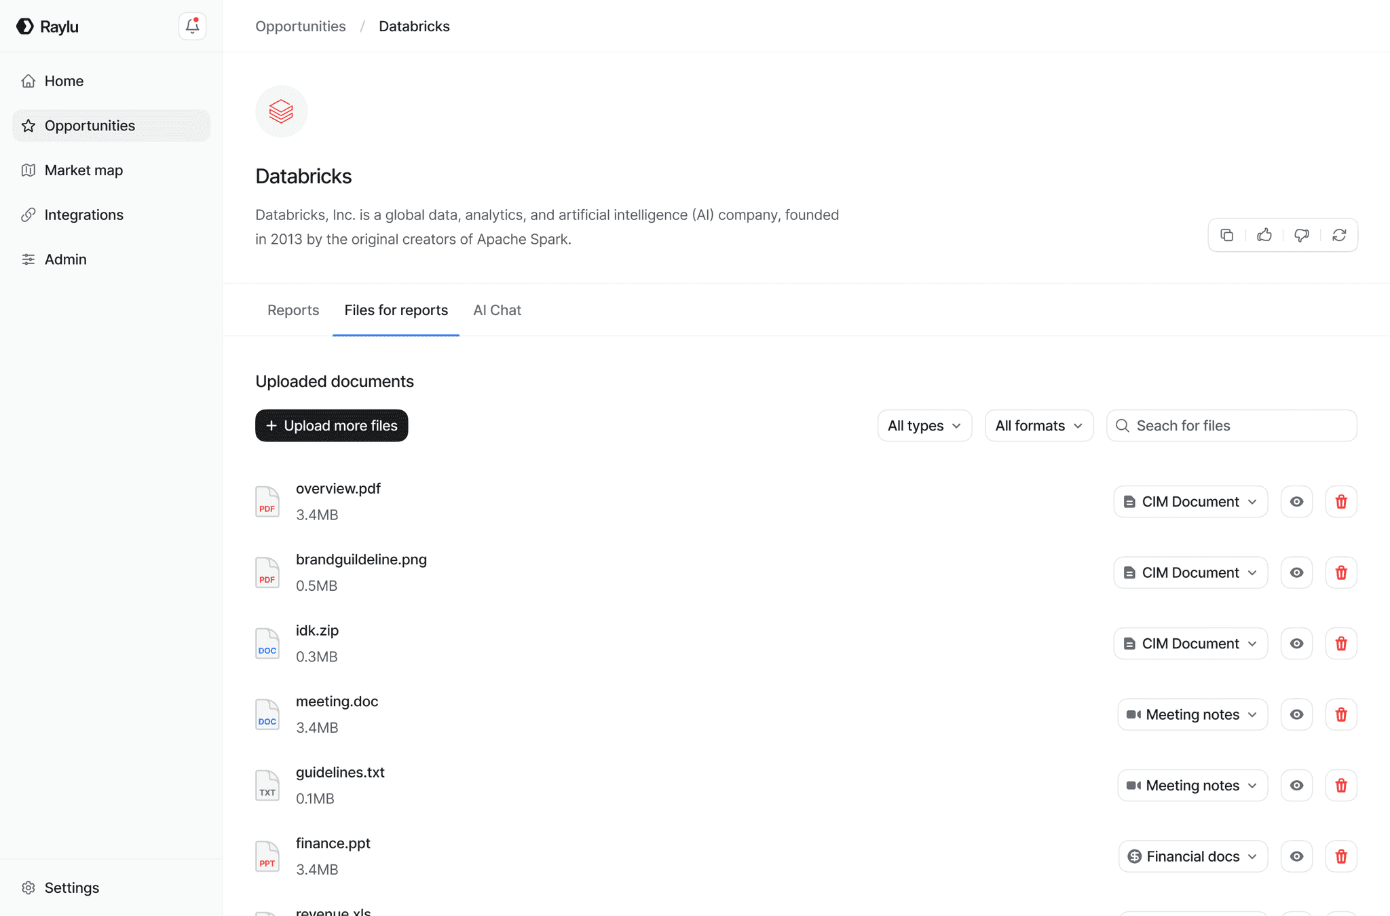
Task: Click the copy description icon
Action: 1226,235
